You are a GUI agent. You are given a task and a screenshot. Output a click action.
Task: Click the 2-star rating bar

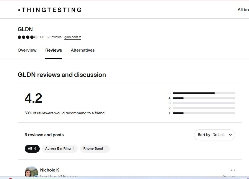(x=204, y=108)
